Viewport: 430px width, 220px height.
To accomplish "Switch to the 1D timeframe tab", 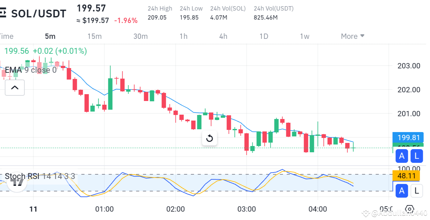I will 264,36.
